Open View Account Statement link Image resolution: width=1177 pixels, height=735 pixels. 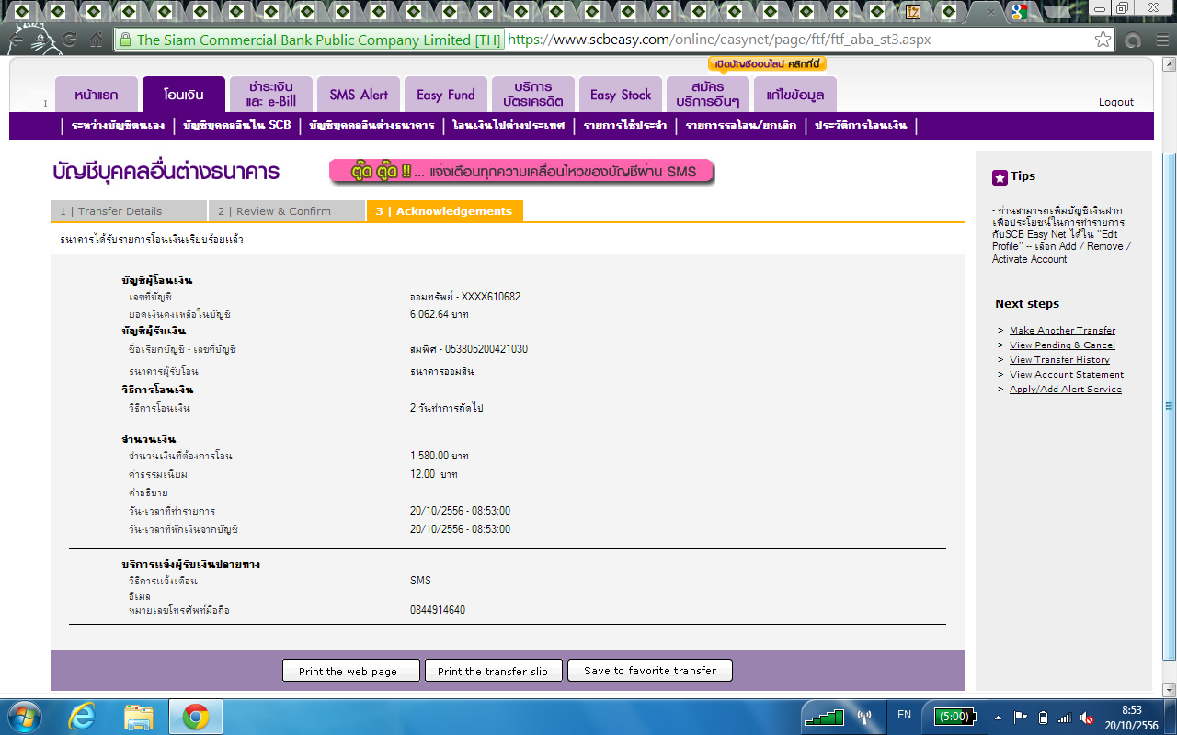[1067, 375]
